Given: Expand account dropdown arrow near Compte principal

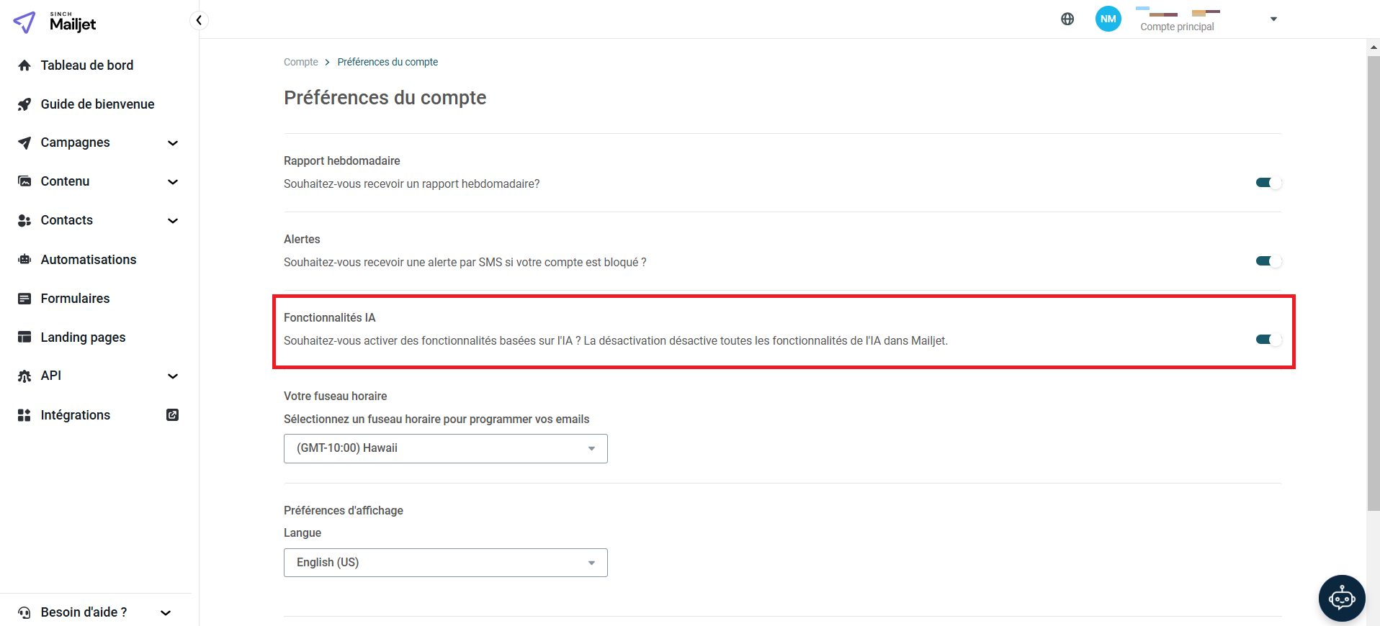Looking at the screenshot, I should tap(1273, 19).
